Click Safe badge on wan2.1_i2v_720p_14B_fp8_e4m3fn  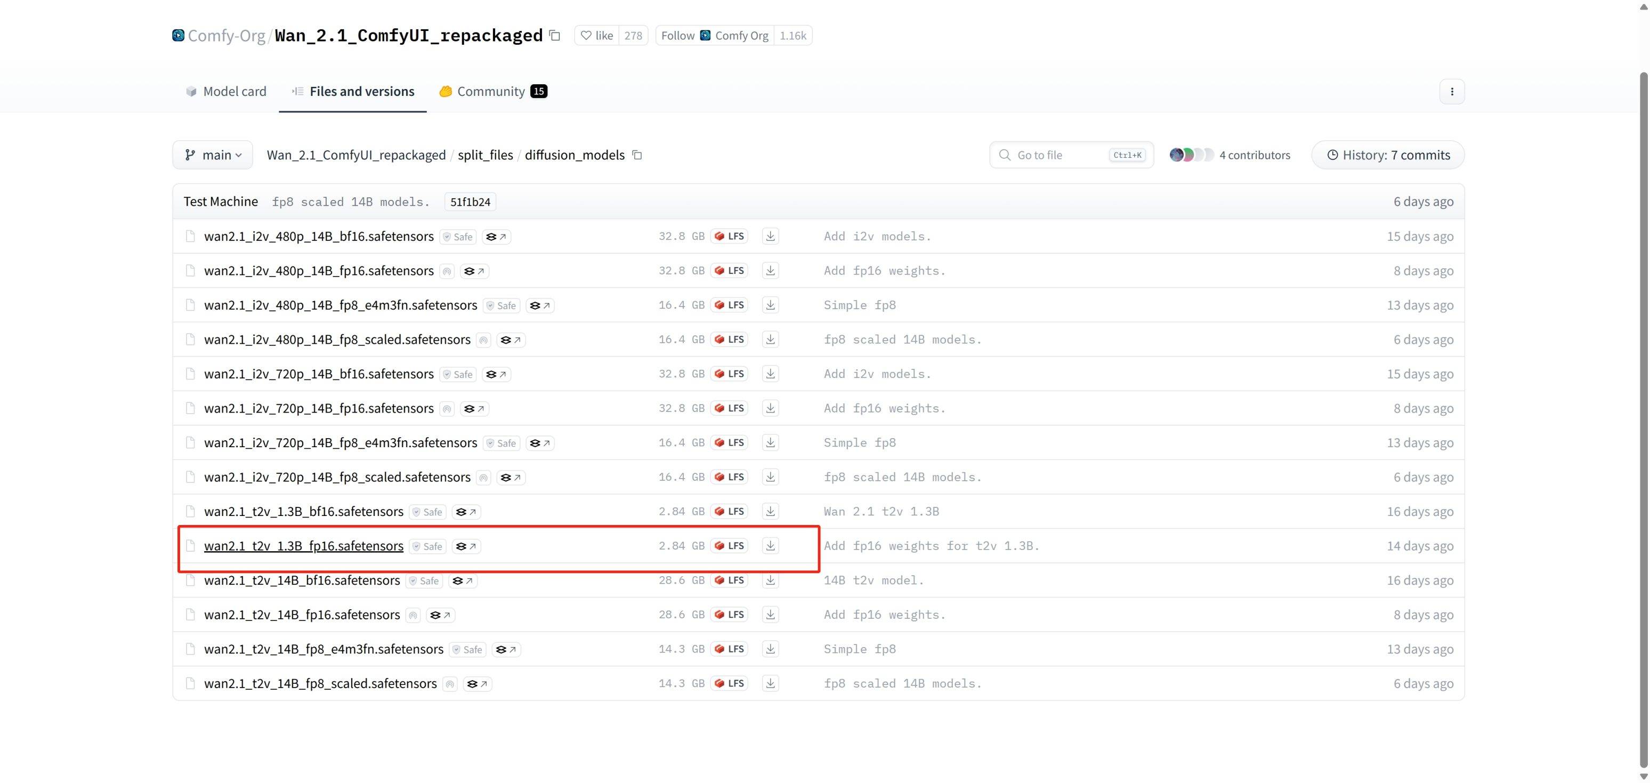point(501,443)
